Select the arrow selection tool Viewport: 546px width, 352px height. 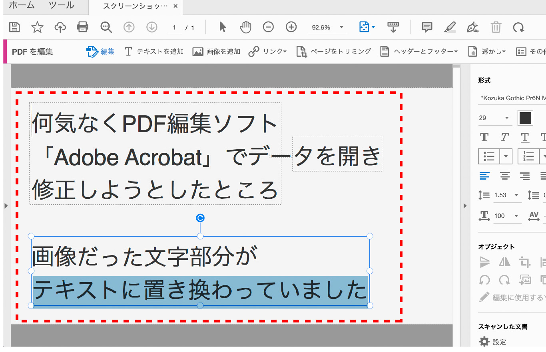[x=223, y=27]
